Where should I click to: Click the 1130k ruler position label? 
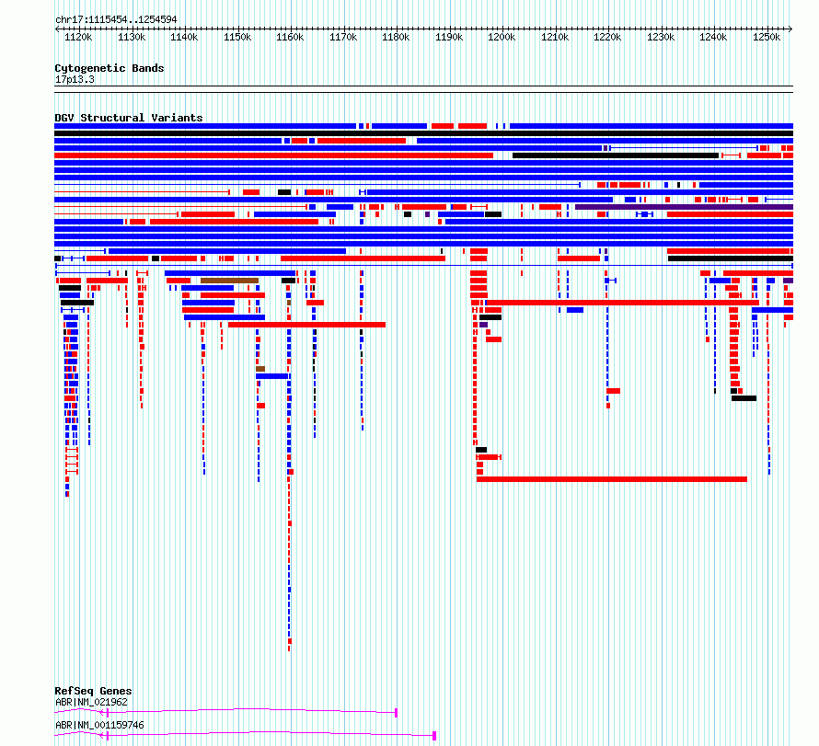tap(132, 37)
